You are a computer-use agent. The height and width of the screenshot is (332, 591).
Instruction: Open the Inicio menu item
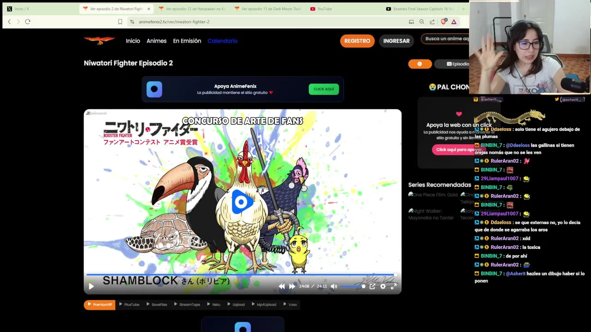133,41
